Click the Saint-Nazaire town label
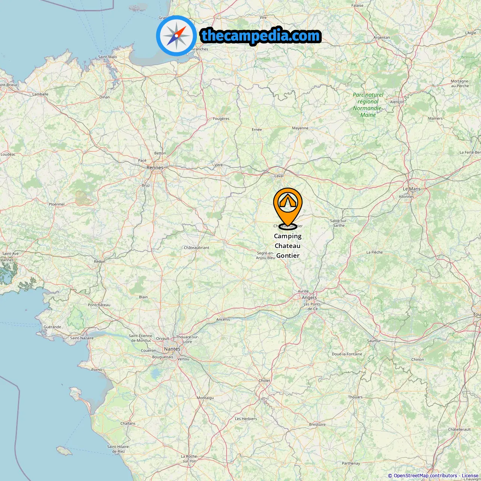The image size is (481, 481). point(82,338)
